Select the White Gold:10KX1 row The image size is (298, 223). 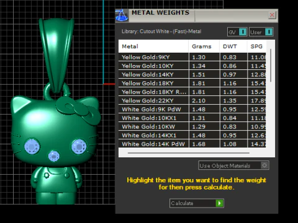coord(192,118)
